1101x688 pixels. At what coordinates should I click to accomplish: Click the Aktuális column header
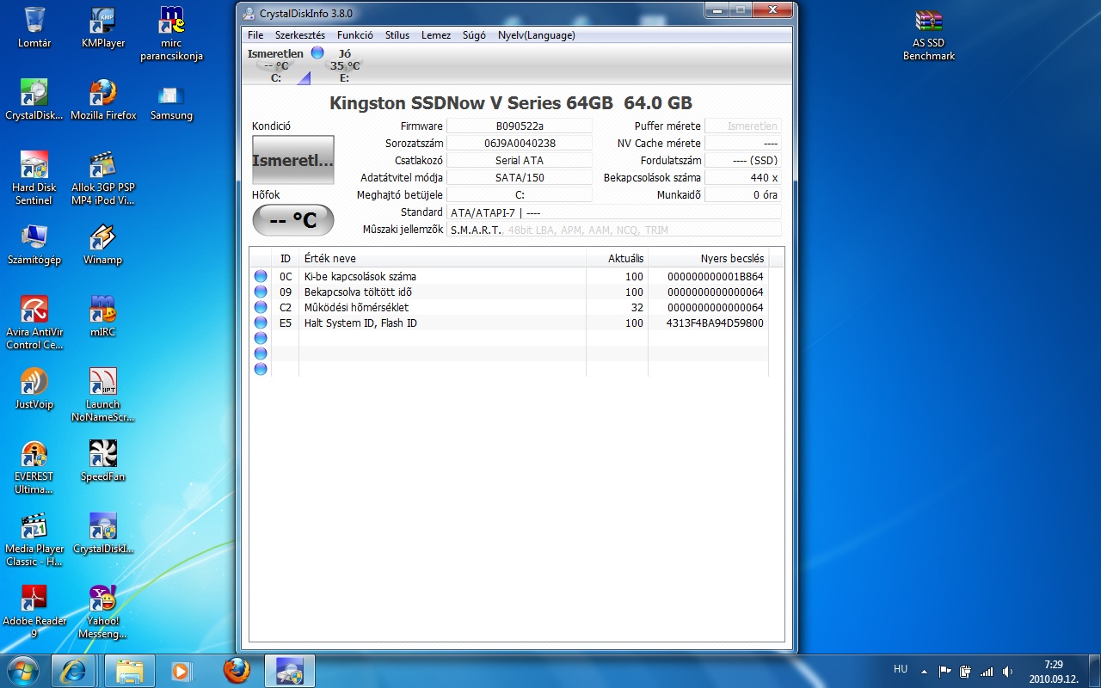click(x=617, y=258)
